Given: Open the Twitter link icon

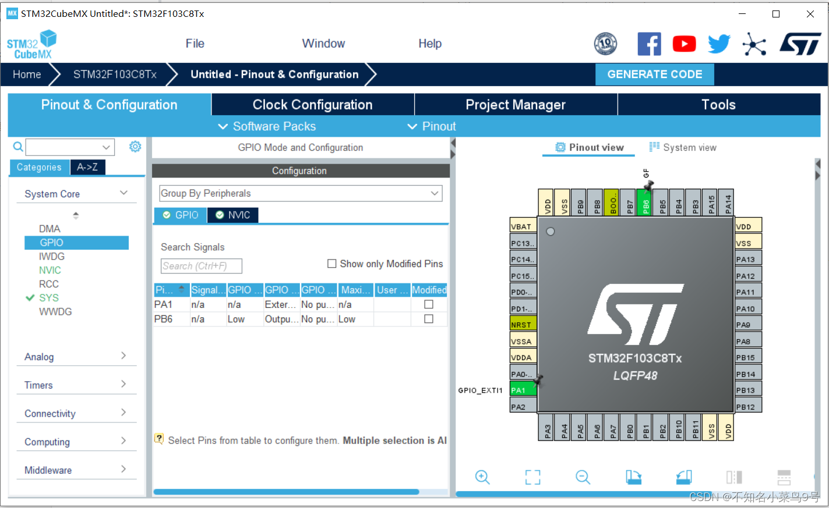Looking at the screenshot, I should coord(719,44).
